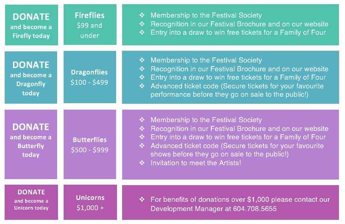Screen dimensions: 345x224
Task: Select the Butterflies $500 - $999 tier box
Action: point(90,144)
